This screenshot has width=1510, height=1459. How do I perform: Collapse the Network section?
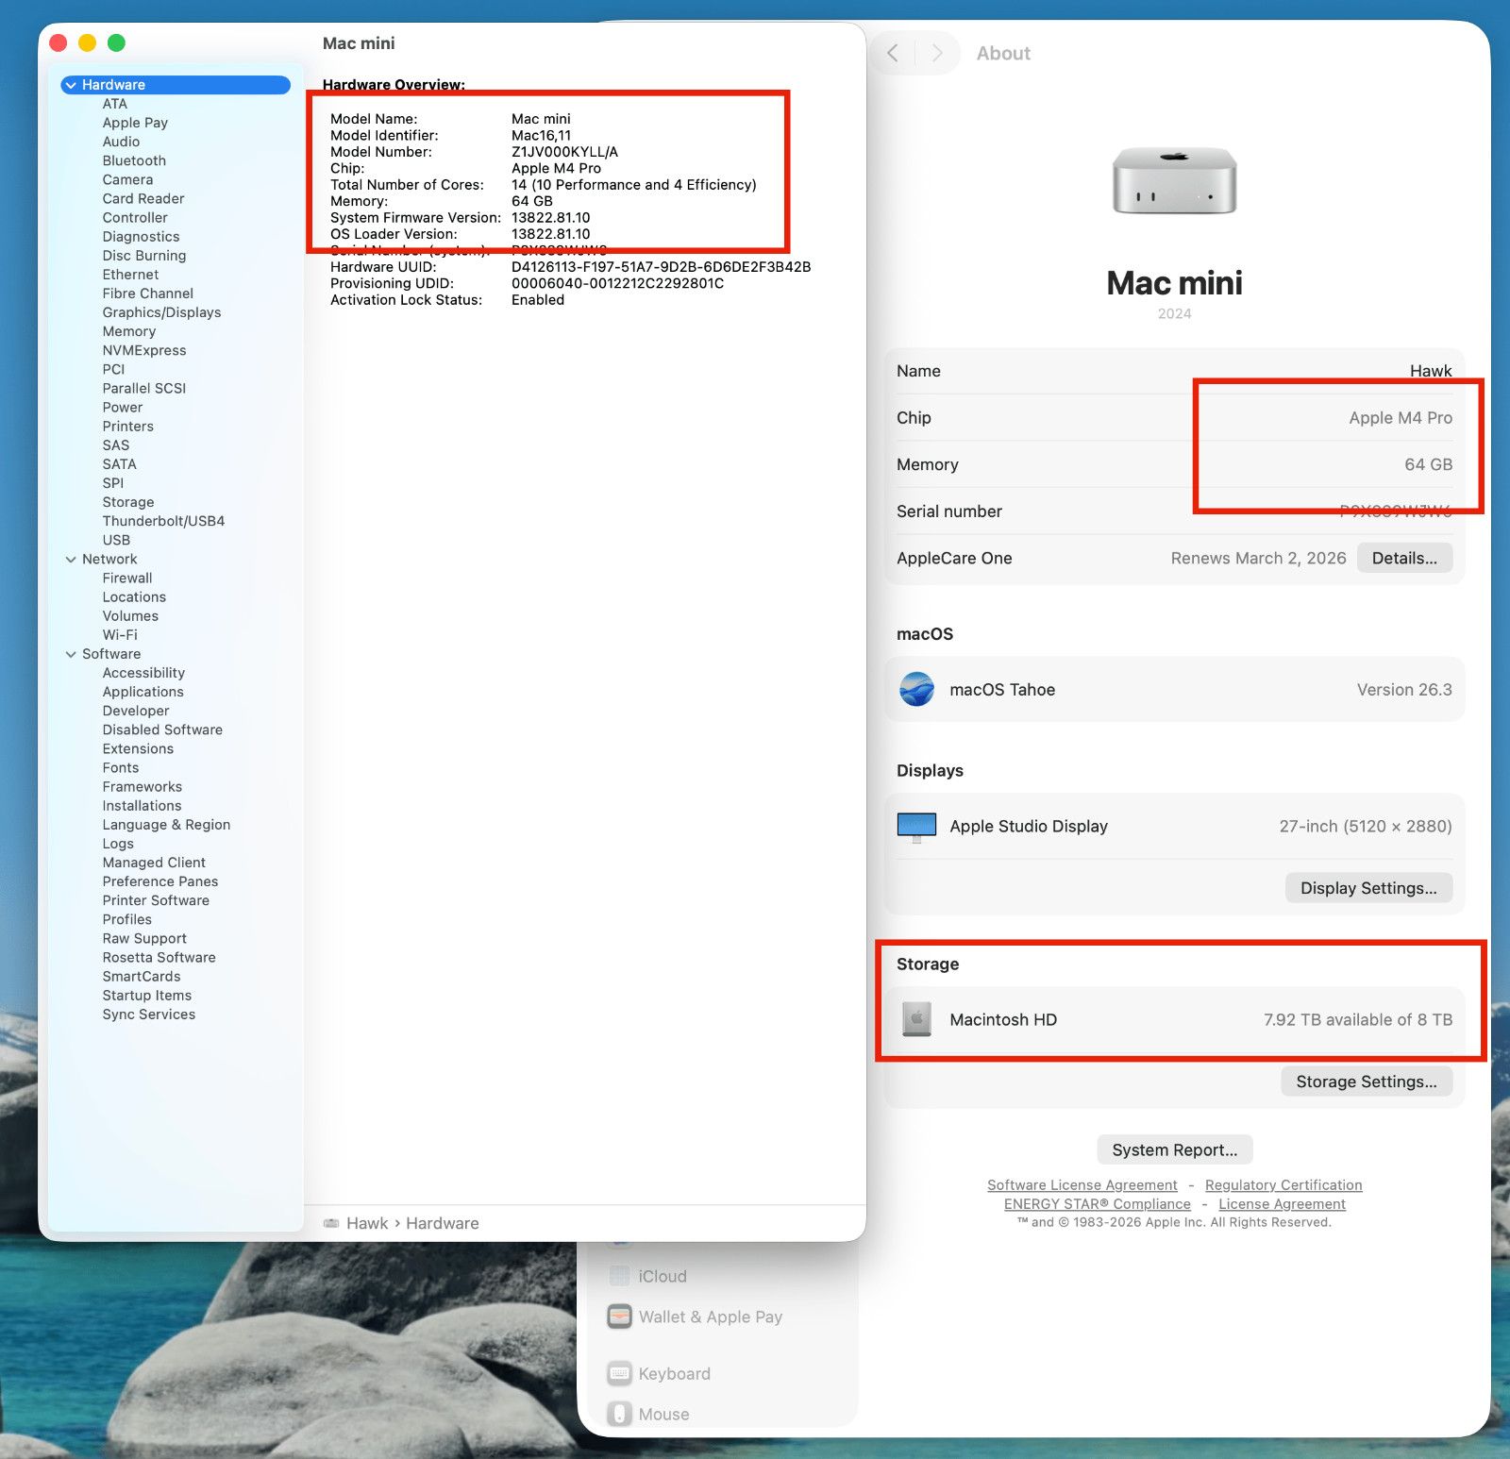pyautogui.click(x=71, y=560)
